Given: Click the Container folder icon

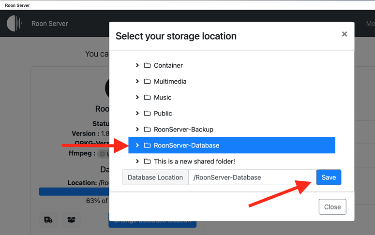Looking at the screenshot, I should tap(147, 65).
